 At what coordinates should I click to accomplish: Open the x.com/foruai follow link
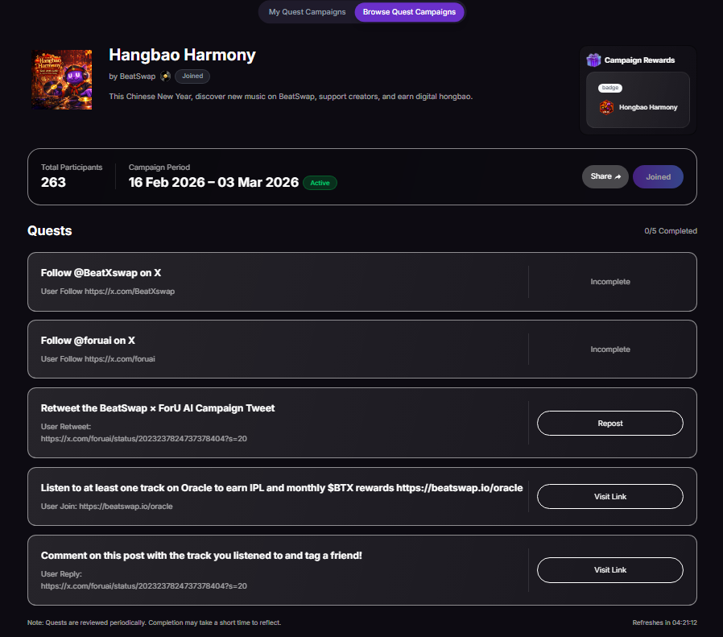[x=120, y=359]
